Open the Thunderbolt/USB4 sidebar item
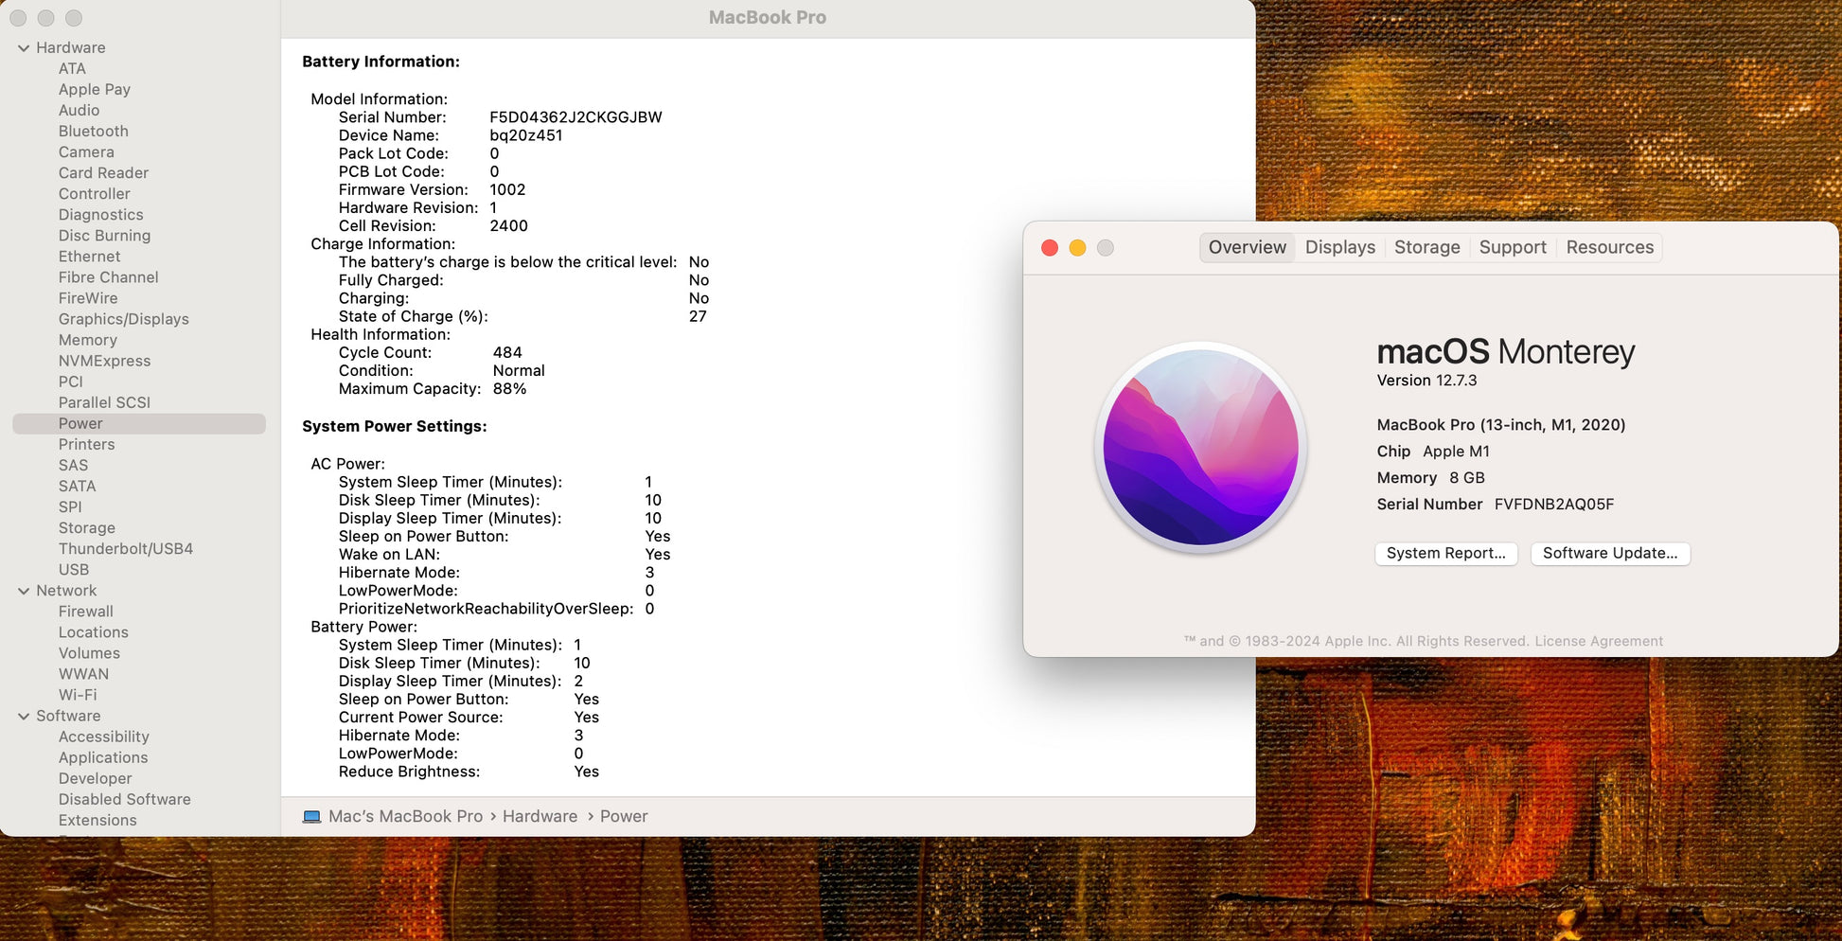The height and width of the screenshot is (941, 1842). (125, 549)
